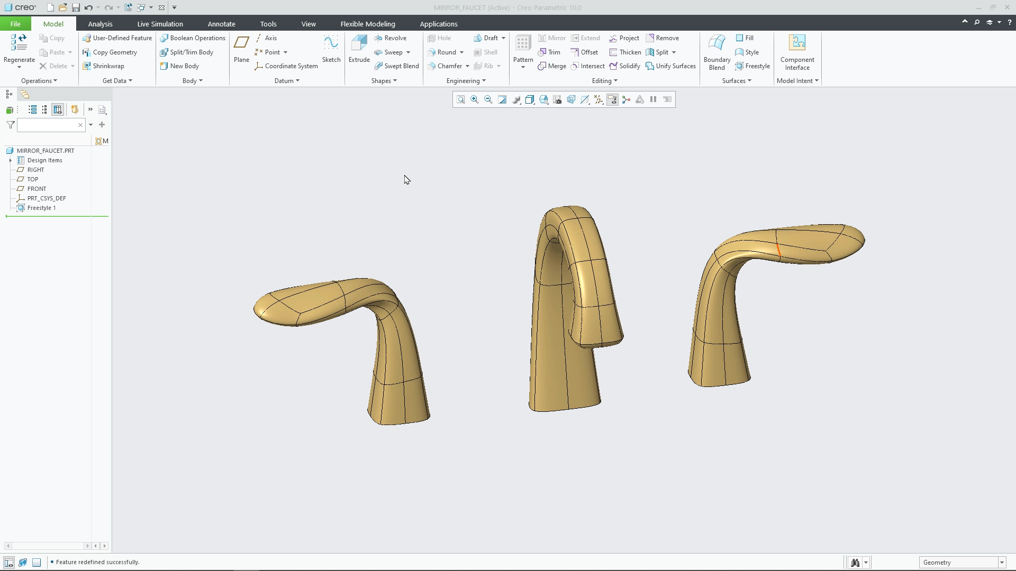
Task: Click the Regenerate button
Action: point(19,50)
